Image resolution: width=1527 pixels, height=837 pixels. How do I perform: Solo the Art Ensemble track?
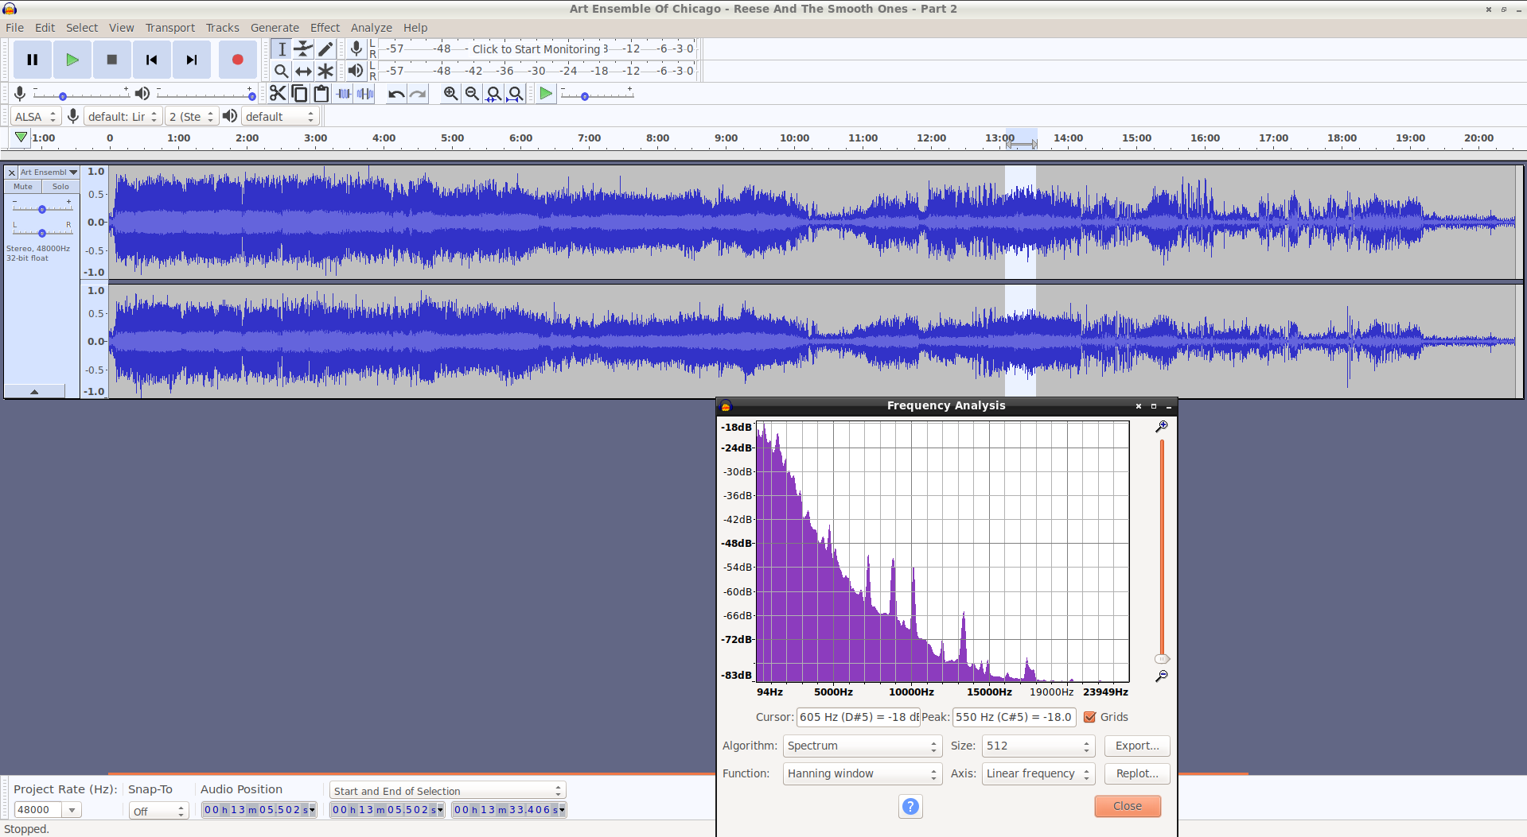click(60, 187)
